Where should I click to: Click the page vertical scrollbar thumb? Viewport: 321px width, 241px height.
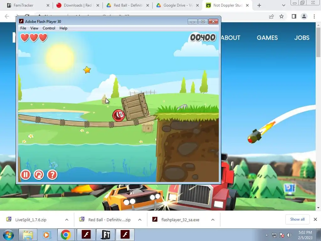point(318,42)
